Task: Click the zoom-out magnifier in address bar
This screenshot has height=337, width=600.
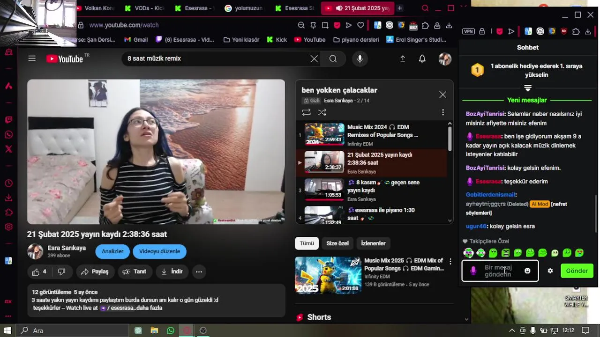Action: pyautogui.click(x=301, y=25)
